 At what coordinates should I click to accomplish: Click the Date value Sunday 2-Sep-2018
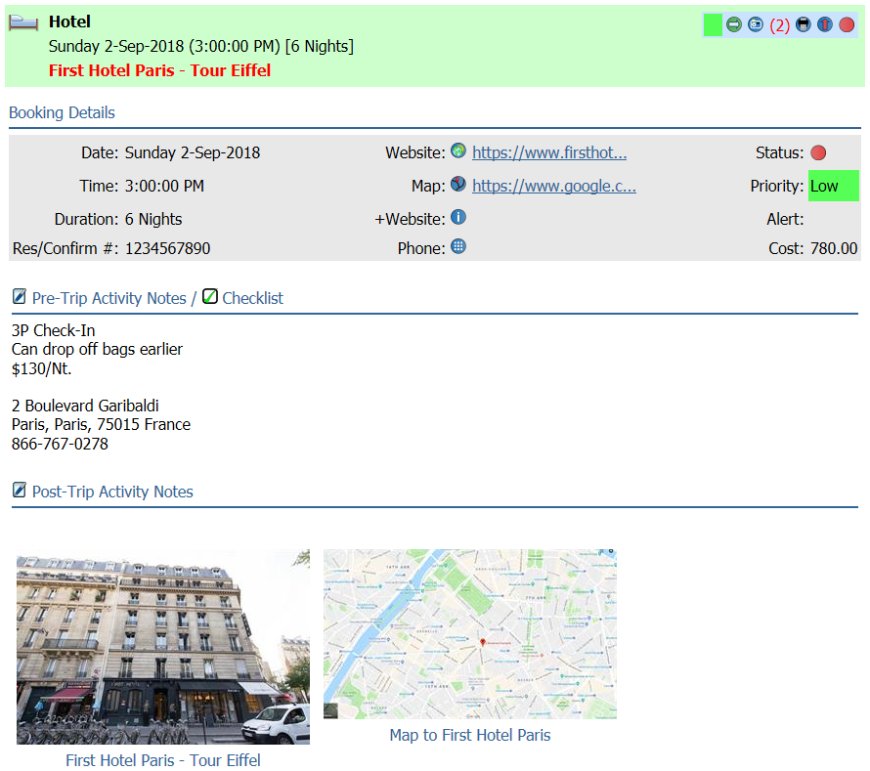point(193,153)
